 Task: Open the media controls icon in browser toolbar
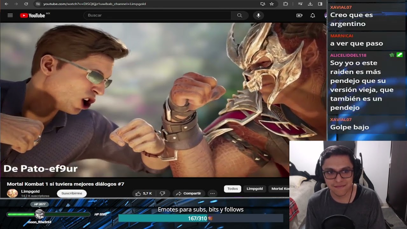tap(300, 4)
